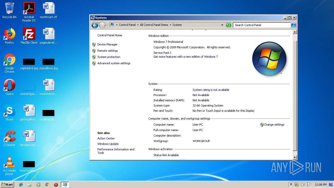Open Windows Media Player taskbar icon
The image size is (334, 188).
click(x=38, y=185)
